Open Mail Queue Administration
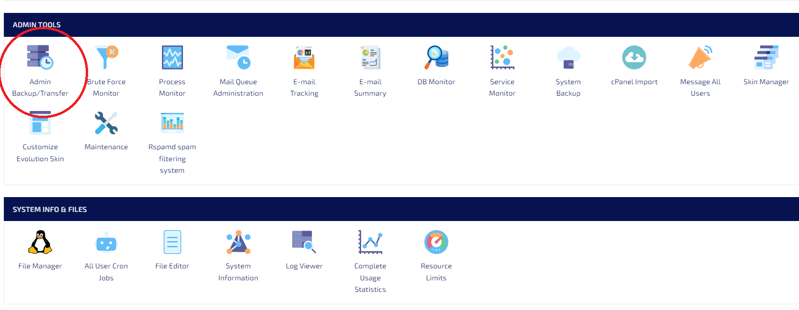This screenshot has width=799, height=310. tap(238, 58)
